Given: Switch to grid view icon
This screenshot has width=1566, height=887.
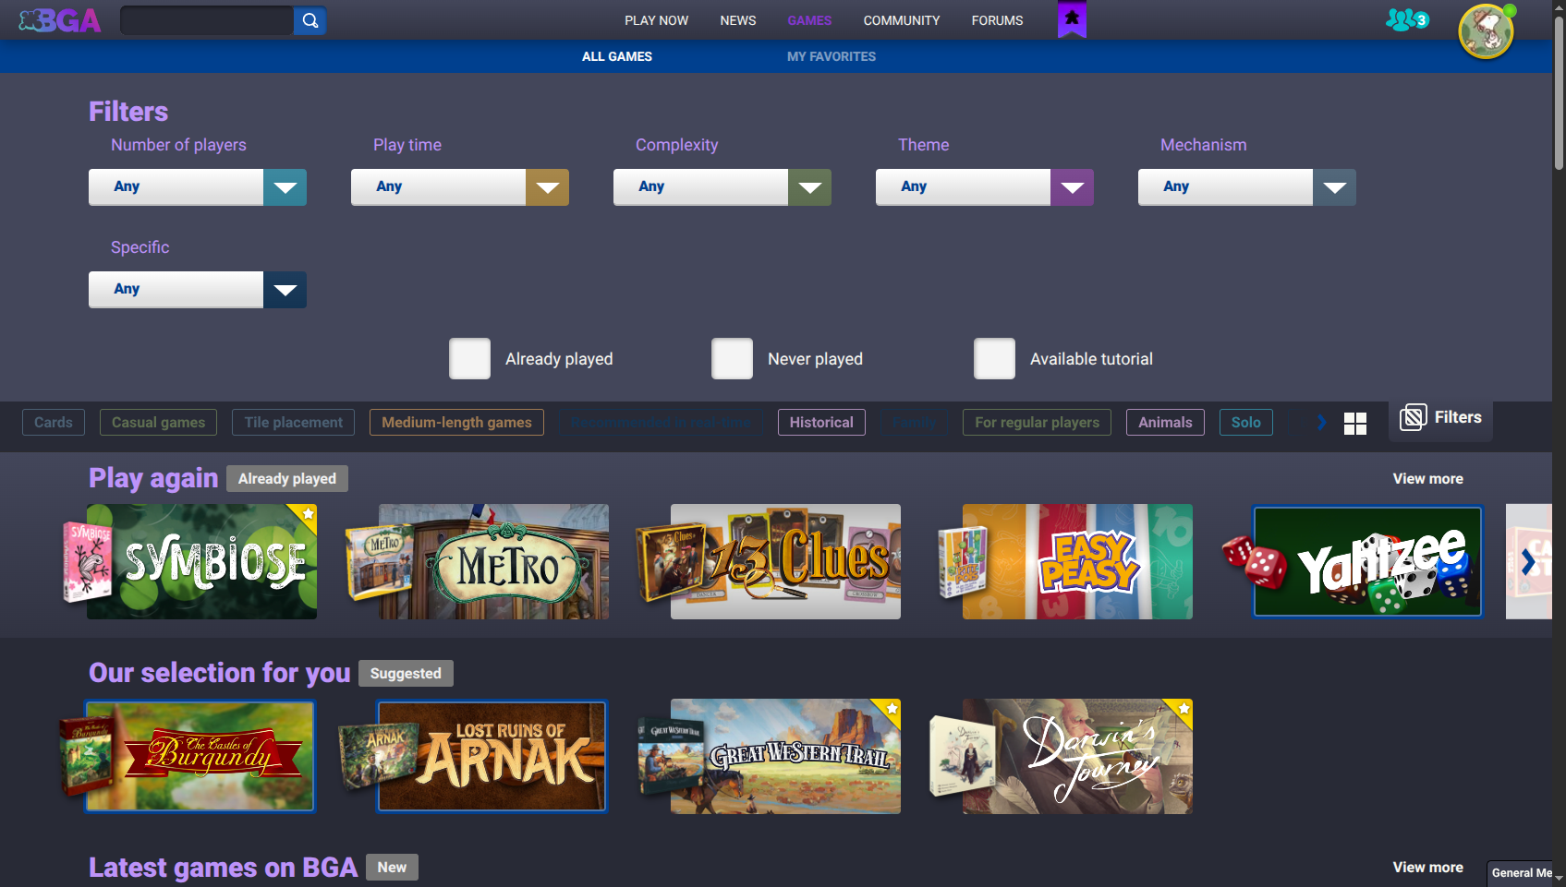Looking at the screenshot, I should [x=1355, y=424].
